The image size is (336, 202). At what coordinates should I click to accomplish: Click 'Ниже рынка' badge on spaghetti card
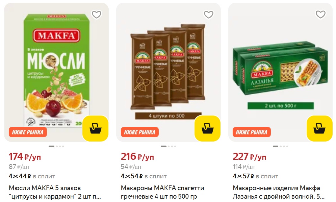pyautogui.click(x=140, y=132)
